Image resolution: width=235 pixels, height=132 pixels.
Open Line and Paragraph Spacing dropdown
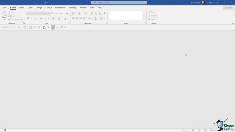pos(90,18)
